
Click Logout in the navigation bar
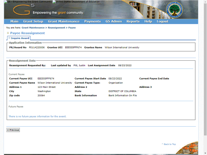click(162, 22)
